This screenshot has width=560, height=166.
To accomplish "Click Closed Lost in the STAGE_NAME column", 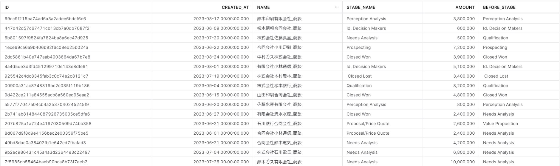I will pos(360,76).
